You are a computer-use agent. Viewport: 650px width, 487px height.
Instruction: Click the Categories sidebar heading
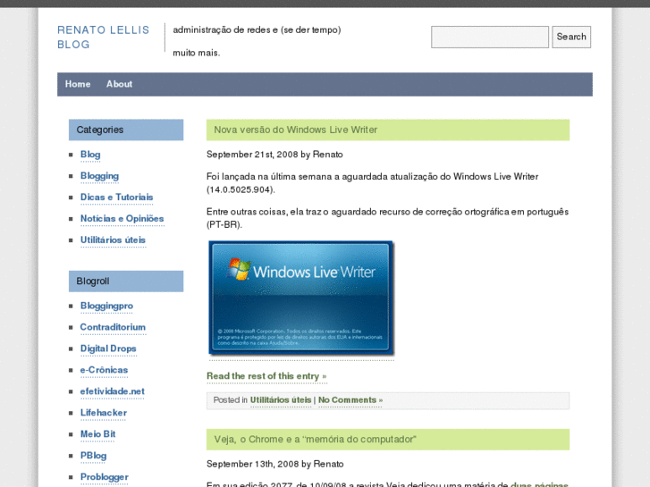[126, 130]
